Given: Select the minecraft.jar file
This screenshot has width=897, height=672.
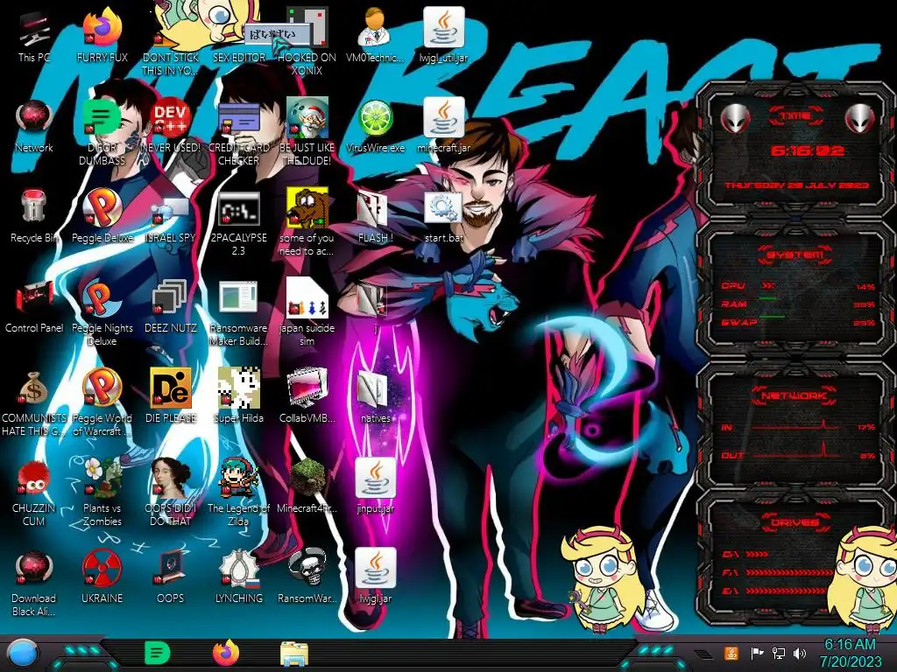Looking at the screenshot, I should (x=443, y=126).
